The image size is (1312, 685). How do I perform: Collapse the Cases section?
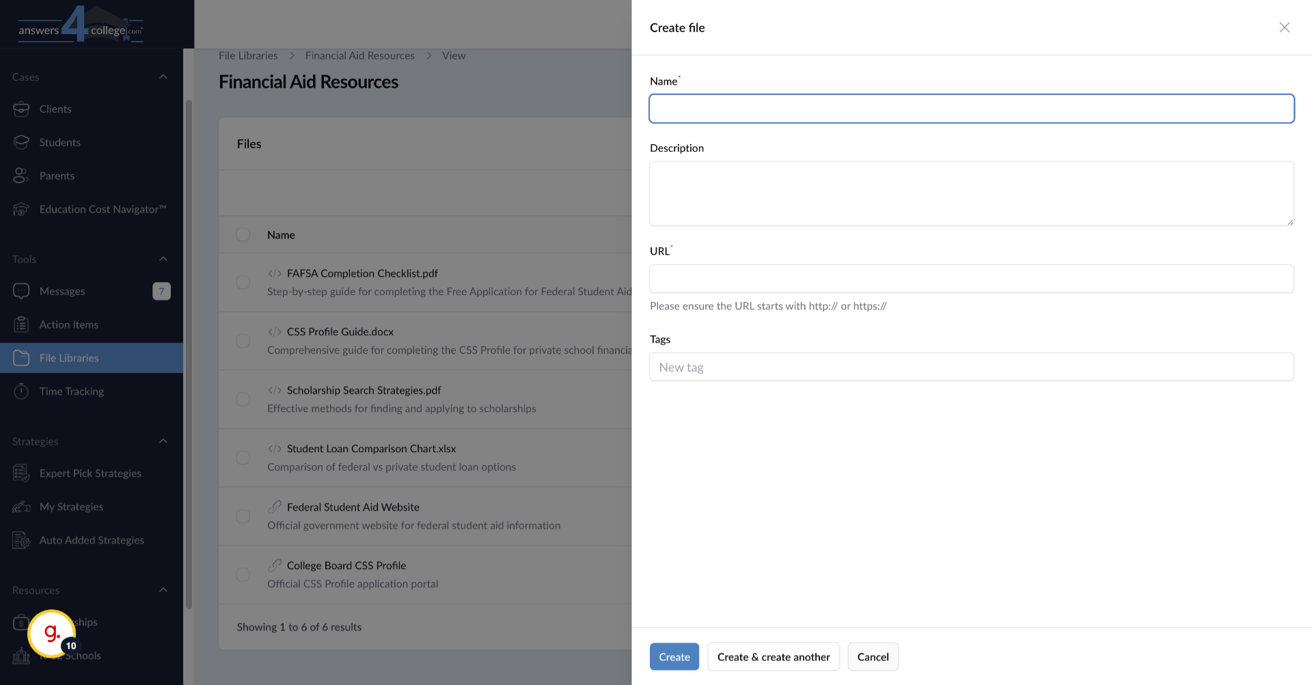(163, 76)
